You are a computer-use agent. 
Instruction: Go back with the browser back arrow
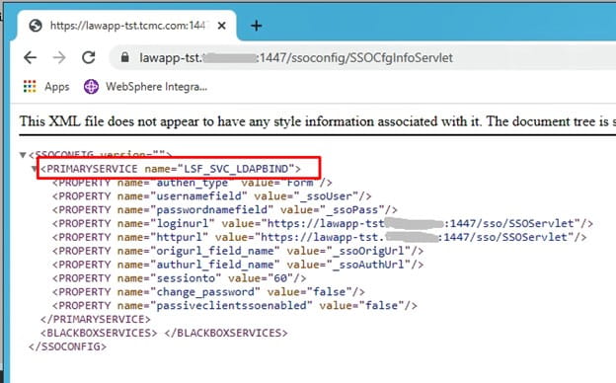tap(31, 57)
